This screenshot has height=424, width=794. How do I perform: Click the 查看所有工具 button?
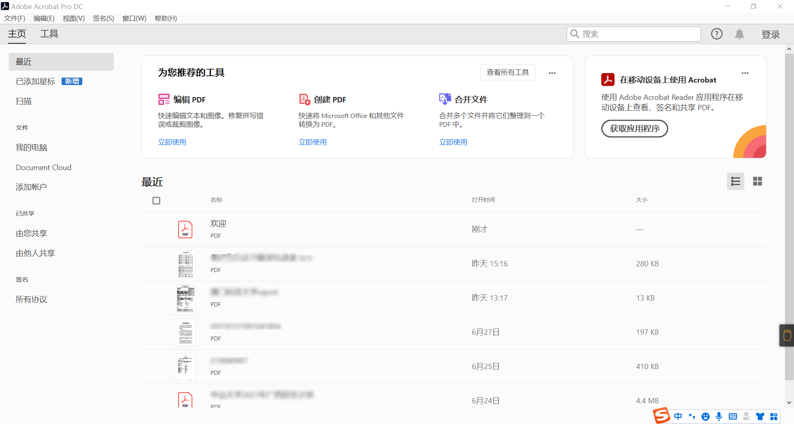tap(508, 72)
